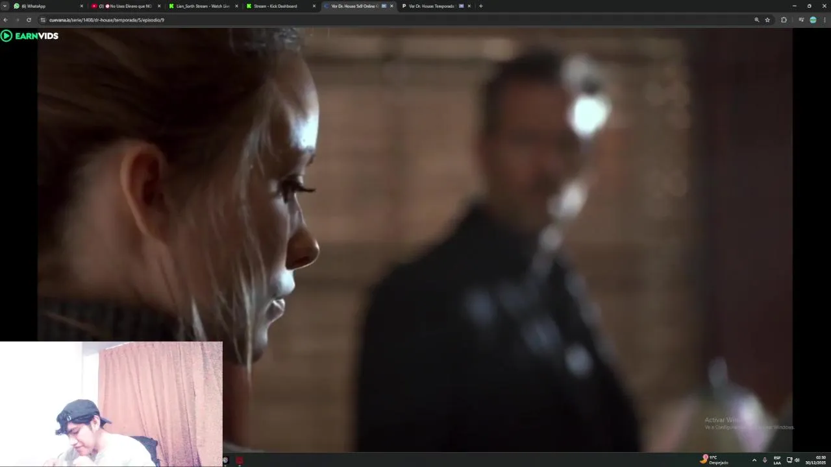This screenshot has height=467, width=831.
Task: Open the browser extensions puzzle icon
Action: coord(784,20)
